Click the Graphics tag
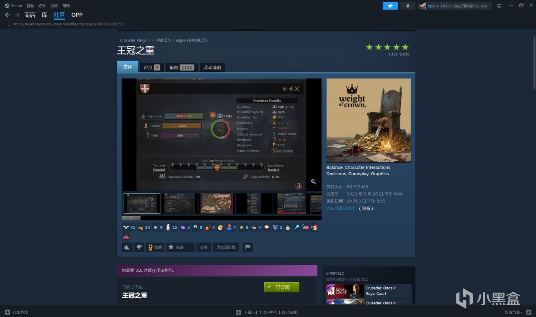536x317 pixels. click(x=380, y=174)
